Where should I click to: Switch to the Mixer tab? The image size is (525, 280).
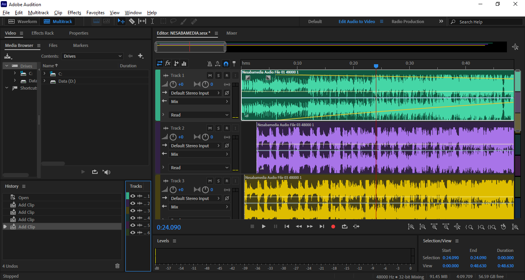tap(231, 33)
